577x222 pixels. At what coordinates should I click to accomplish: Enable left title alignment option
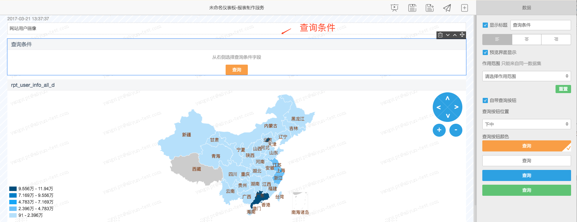497,40
